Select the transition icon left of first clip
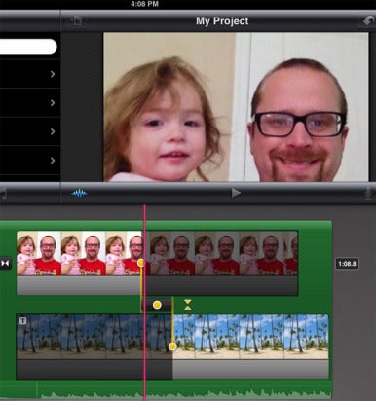Screen dimensions: 376x401 (x=5, y=263)
